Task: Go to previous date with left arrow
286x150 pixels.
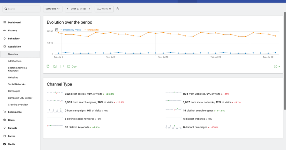Action: click(68, 9)
